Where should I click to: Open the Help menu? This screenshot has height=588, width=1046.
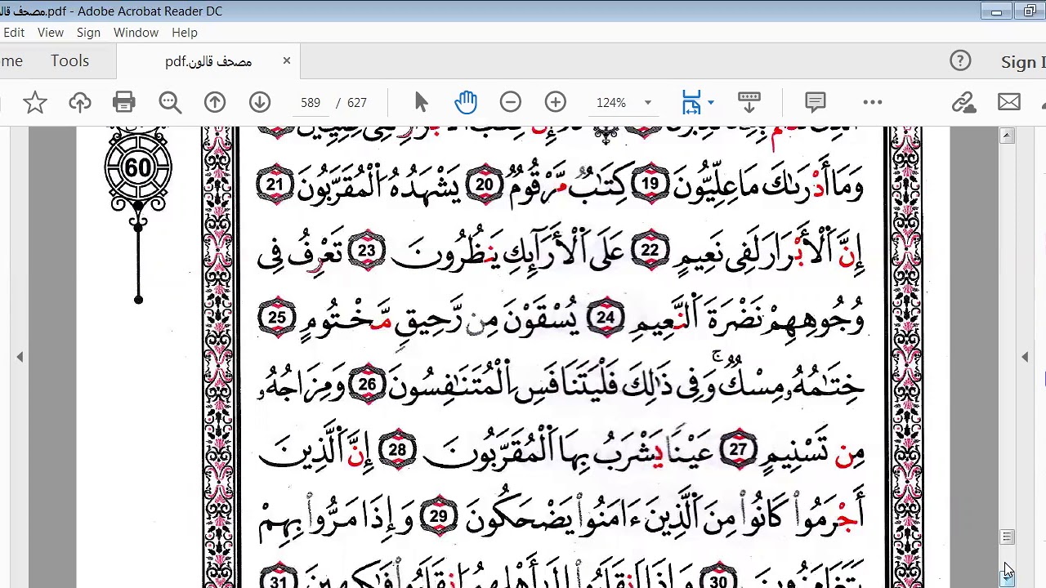click(185, 33)
